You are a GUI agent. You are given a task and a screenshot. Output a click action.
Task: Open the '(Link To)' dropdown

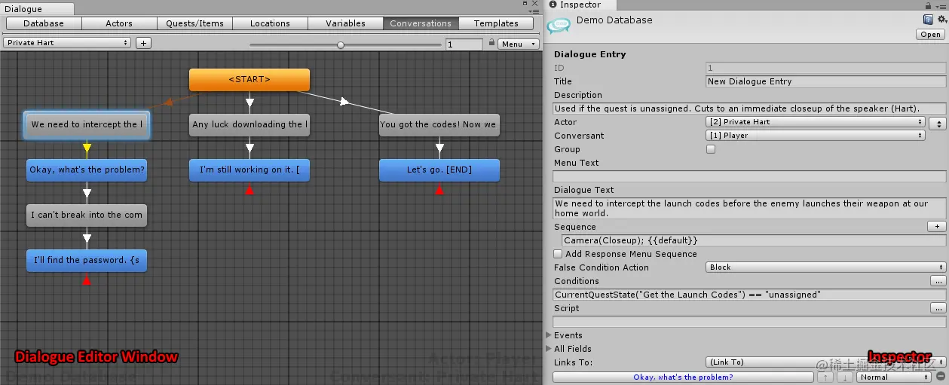click(x=826, y=362)
